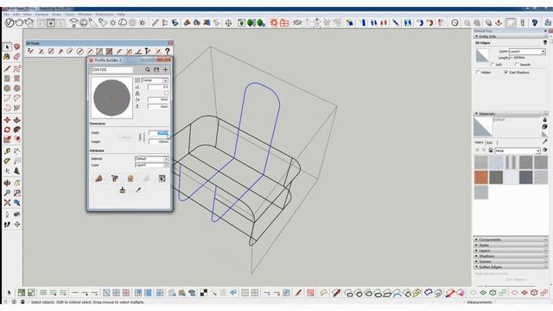553x311 pixels.
Task: Toggle the Soft checkbox in Entity Info
Action: [x=493, y=65]
